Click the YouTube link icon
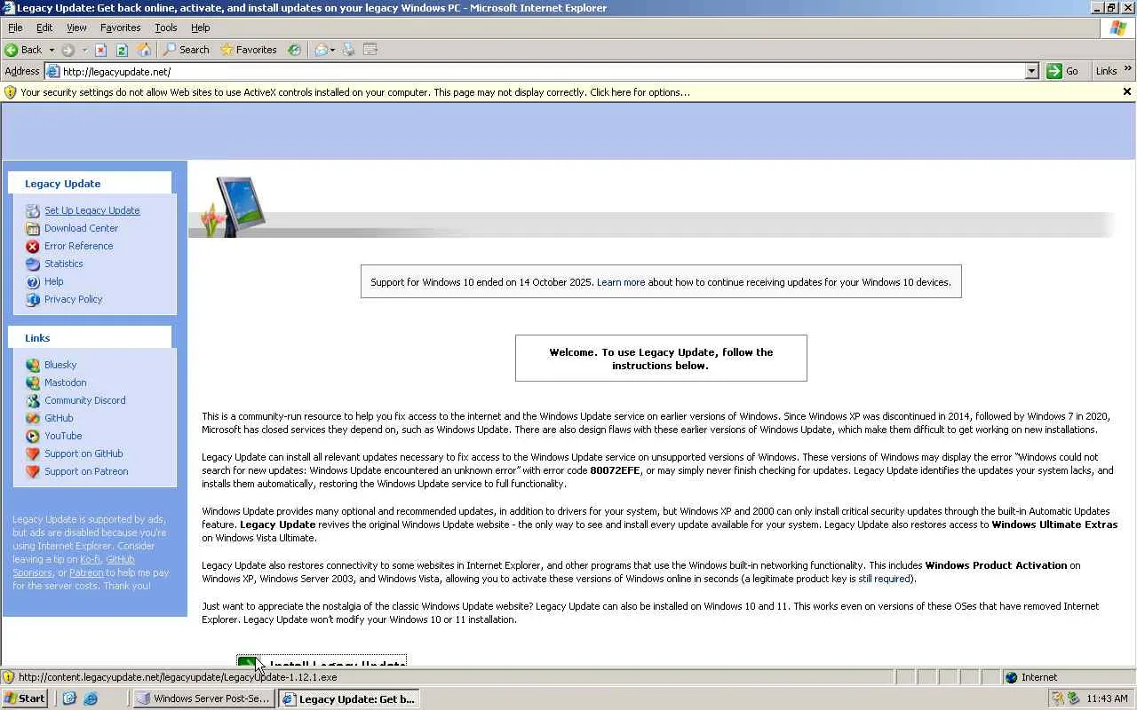Viewport: 1137px width, 710px height. point(33,436)
